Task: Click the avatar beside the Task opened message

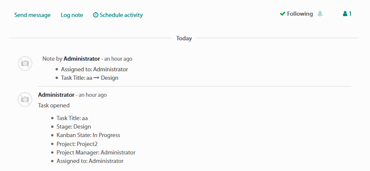Action: pyautogui.click(x=25, y=99)
